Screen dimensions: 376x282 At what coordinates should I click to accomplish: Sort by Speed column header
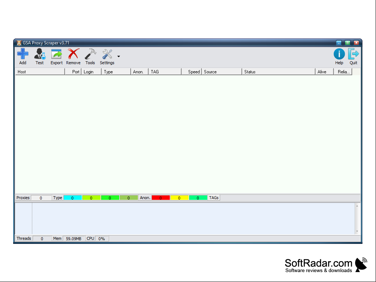191,72
